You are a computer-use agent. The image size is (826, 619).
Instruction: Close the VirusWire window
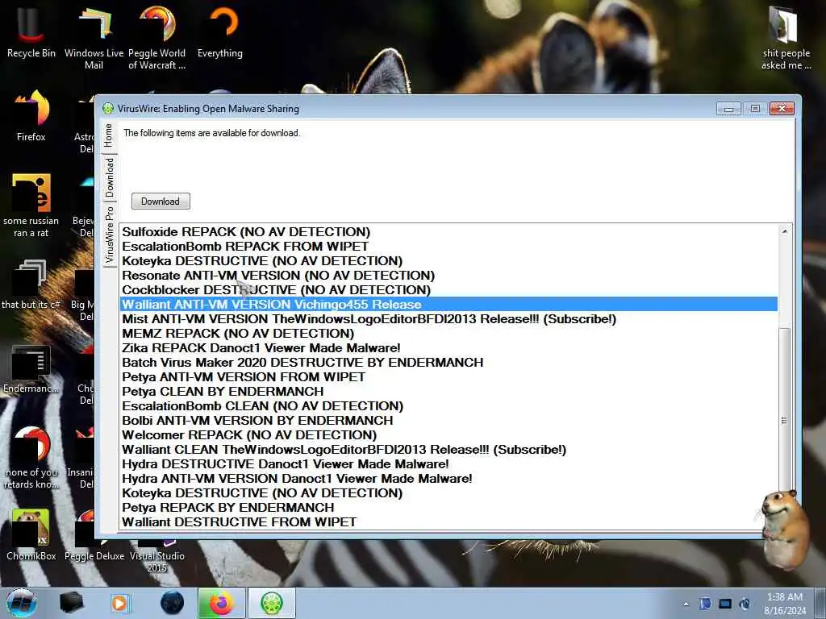pos(782,109)
